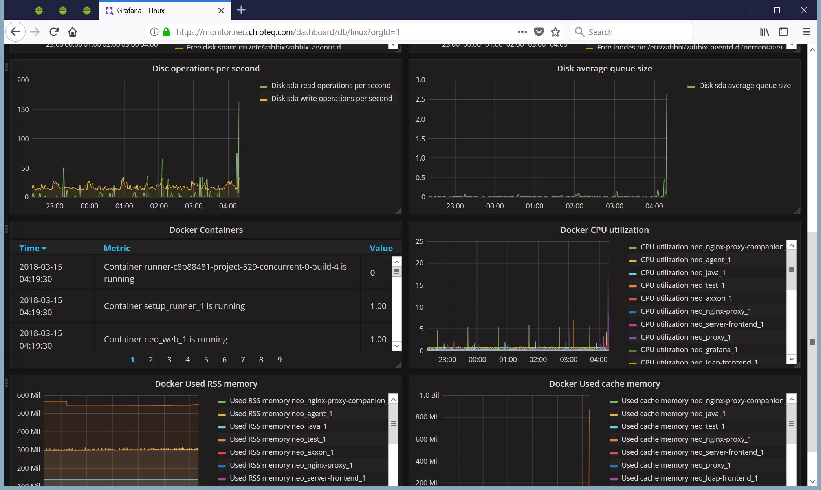Click the green secure padlock icon
This screenshot has height=490, width=821.
[166, 32]
